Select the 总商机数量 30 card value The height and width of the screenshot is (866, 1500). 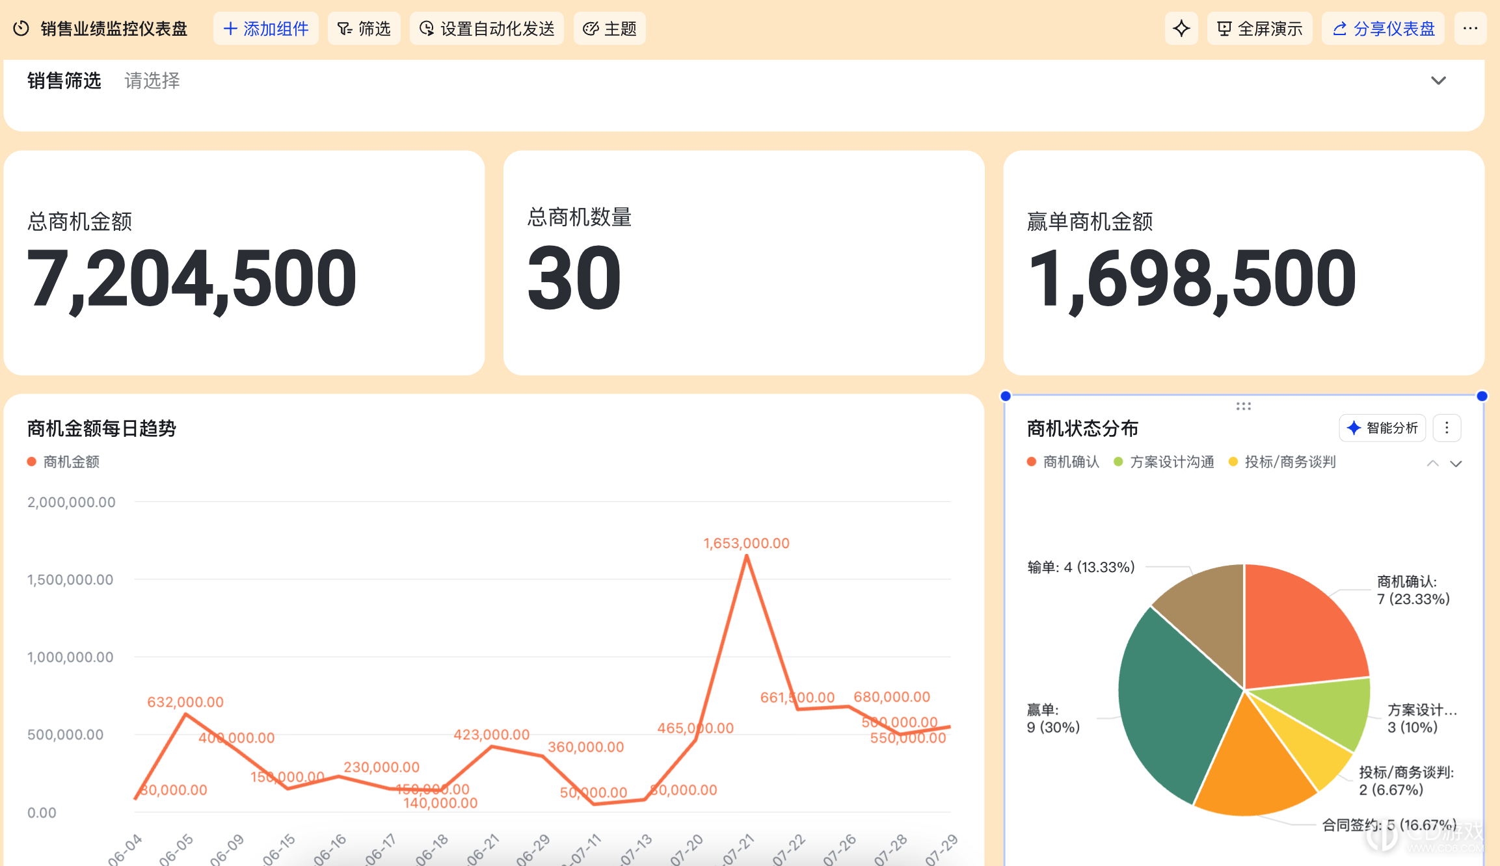574,278
